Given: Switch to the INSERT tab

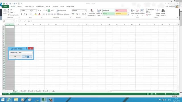Looking at the screenshot, I should click(20, 7).
